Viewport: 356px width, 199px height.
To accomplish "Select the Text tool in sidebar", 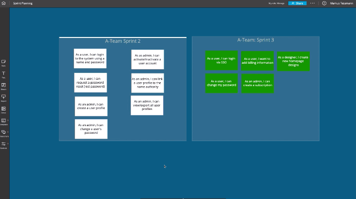I will pyautogui.click(x=4, y=74).
